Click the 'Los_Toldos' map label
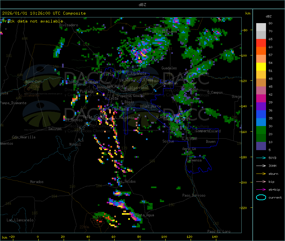285x241 pixels. point(126,181)
